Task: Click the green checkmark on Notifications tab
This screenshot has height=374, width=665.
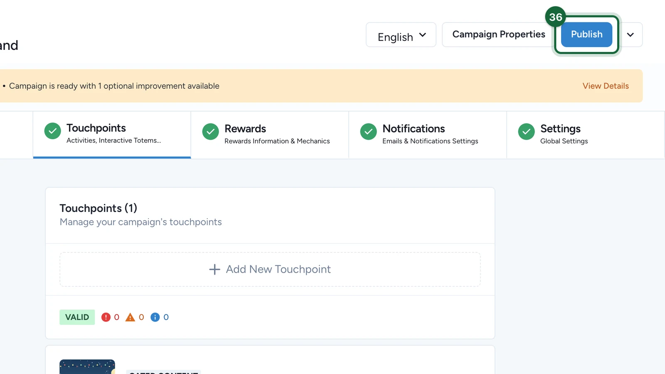Action: click(x=368, y=131)
